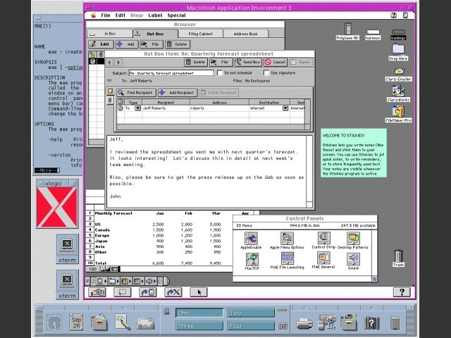Viewport: 451px width, 338px height.
Task: Go to previous item with left arrow
Action: (x=109, y=62)
